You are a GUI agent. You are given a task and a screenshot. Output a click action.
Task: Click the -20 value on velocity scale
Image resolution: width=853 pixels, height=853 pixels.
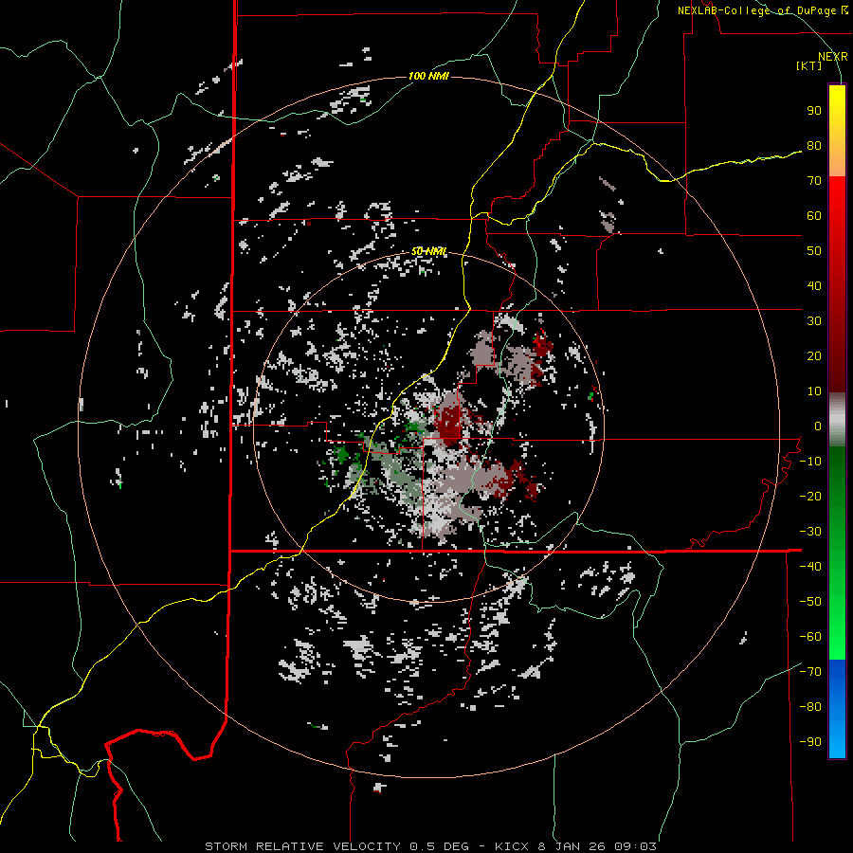(x=810, y=497)
